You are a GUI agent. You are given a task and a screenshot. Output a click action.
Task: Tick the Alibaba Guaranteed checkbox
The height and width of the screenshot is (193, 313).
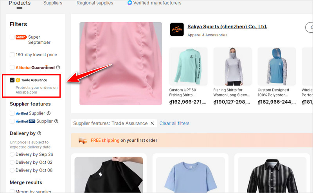12,67
